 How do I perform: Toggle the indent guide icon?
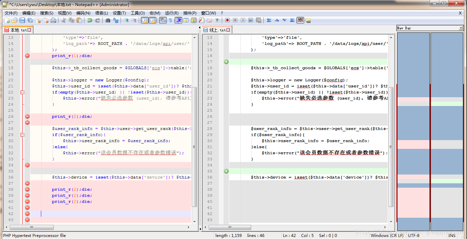[x=178, y=20]
